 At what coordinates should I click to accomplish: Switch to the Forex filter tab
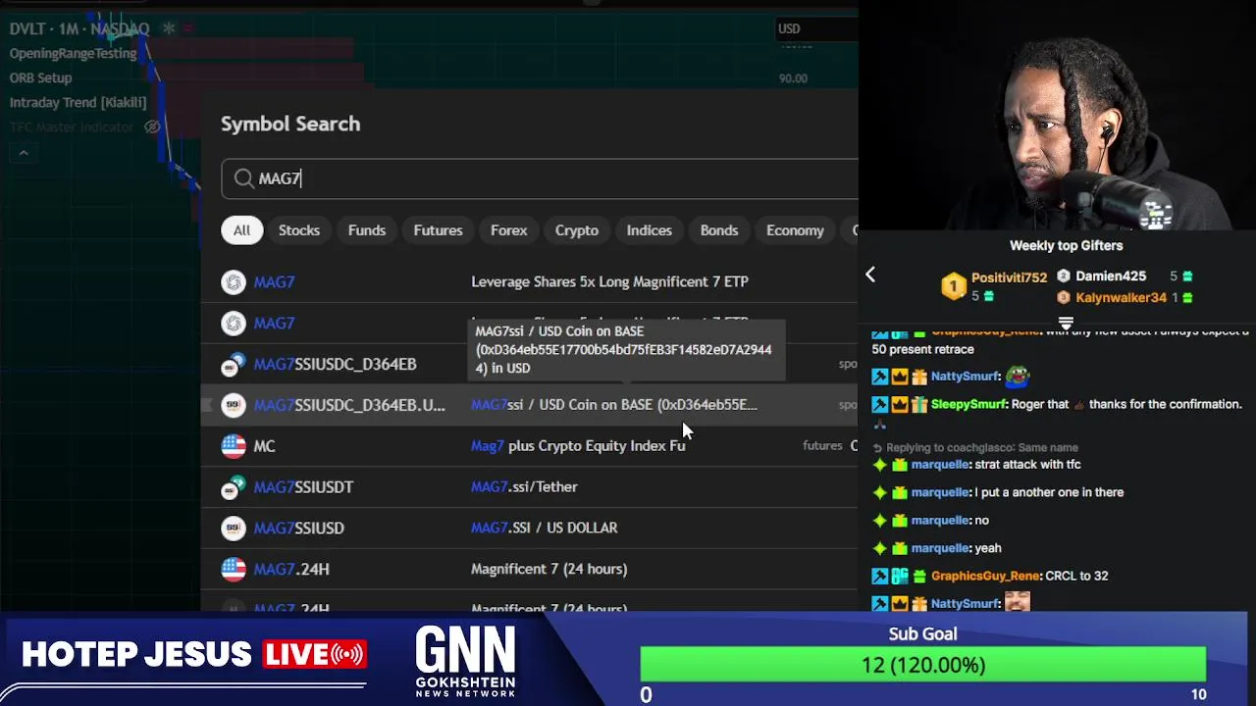508,230
